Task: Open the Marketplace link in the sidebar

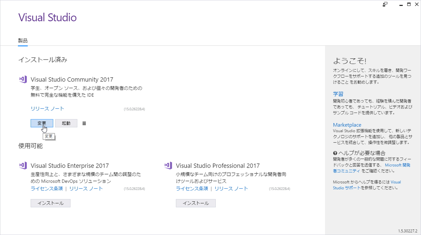Action: click(347, 125)
